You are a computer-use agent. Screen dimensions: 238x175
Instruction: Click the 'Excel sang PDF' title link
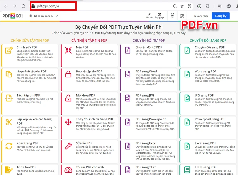[205, 143]
